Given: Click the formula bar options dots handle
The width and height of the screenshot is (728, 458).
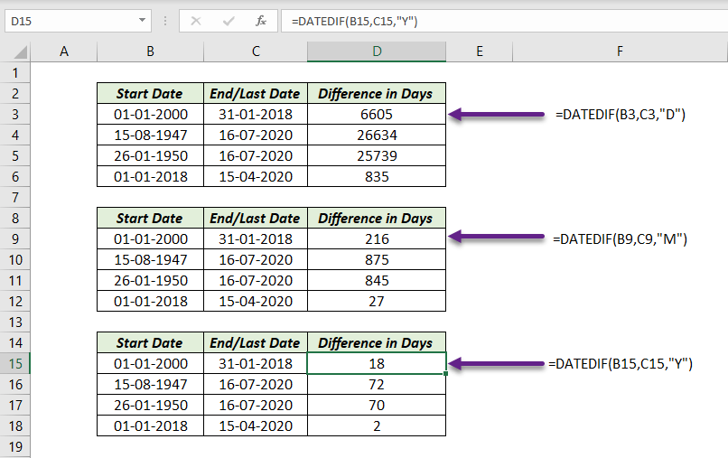Looking at the screenshot, I should tap(165, 21).
